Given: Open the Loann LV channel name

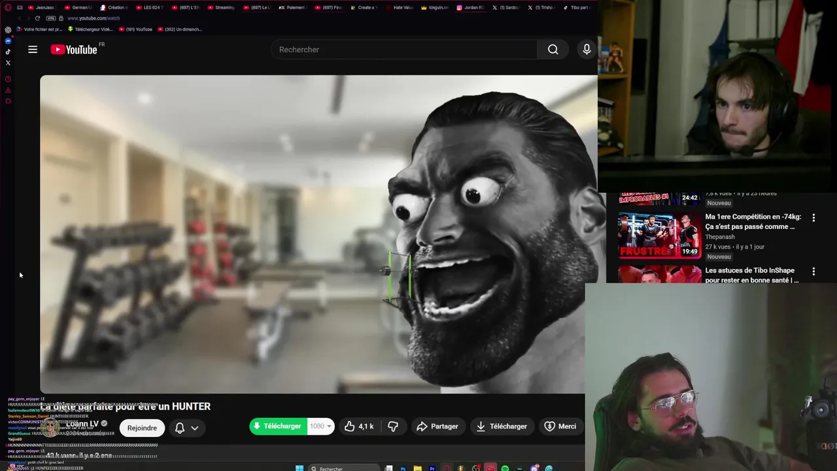Looking at the screenshot, I should click(82, 424).
